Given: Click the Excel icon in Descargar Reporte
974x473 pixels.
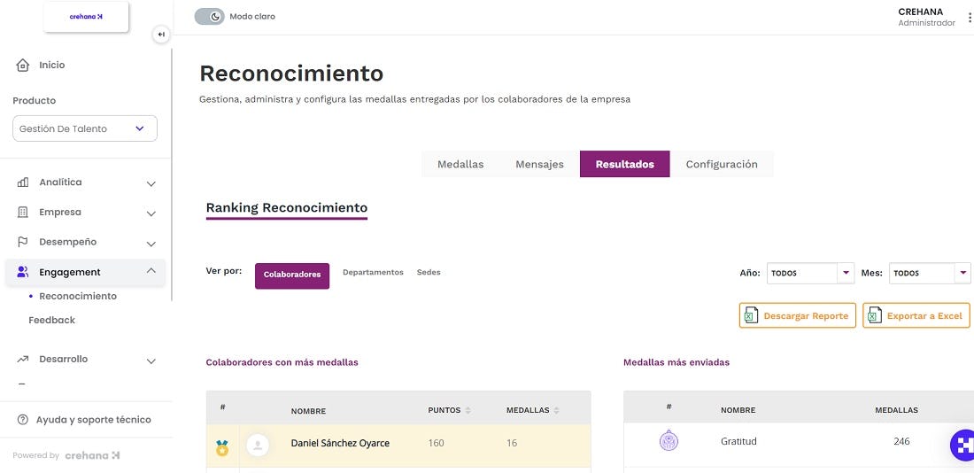Looking at the screenshot, I should point(750,315).
